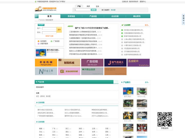Open the 农业机械 orange banner
The height and width of the screenshot is (138, 185).
point(46,63)
